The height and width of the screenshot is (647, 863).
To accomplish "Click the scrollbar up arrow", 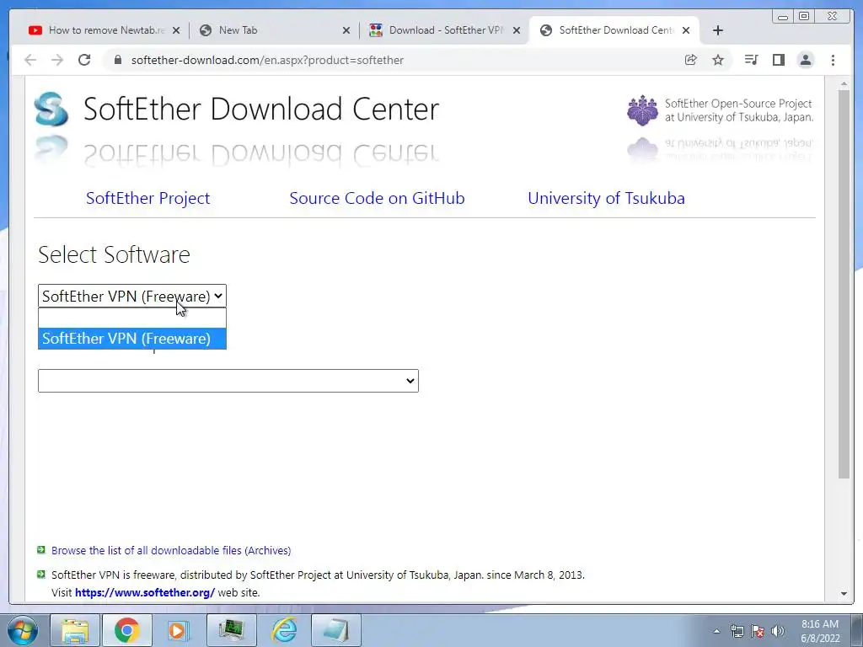I will 844,83.
